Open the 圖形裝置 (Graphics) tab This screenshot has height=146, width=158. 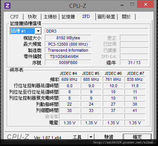click(x=106, y=17)
